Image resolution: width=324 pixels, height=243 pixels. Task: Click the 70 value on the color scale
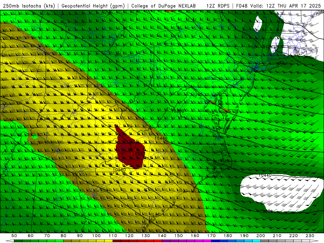47,236
